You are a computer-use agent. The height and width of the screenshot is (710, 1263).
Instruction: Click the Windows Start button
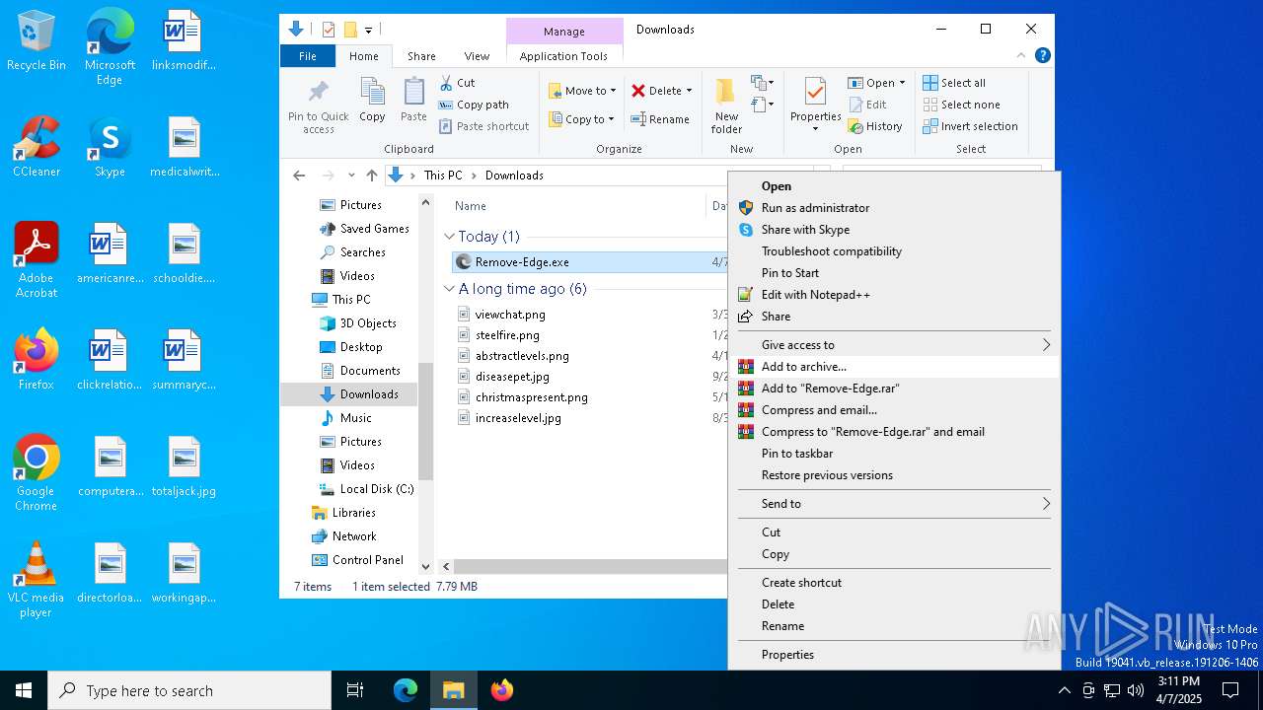pyautogui.click(x=24, y=690)
